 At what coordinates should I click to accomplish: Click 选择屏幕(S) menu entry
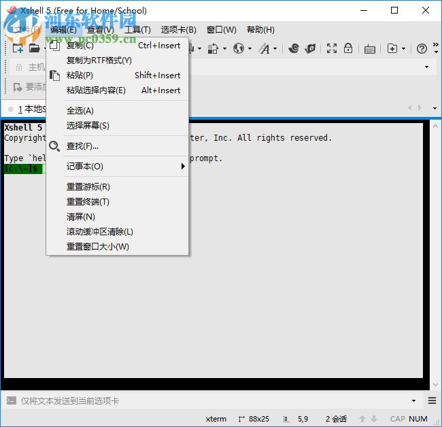tap(117, 125)
